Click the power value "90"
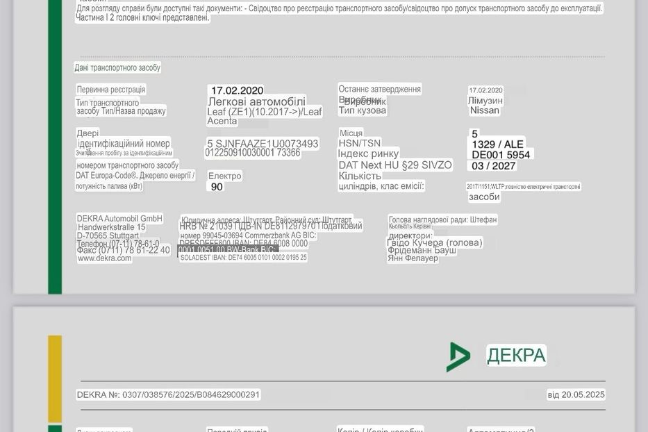The height and width of the screenshot is (432, 648). tap(217, 187)
